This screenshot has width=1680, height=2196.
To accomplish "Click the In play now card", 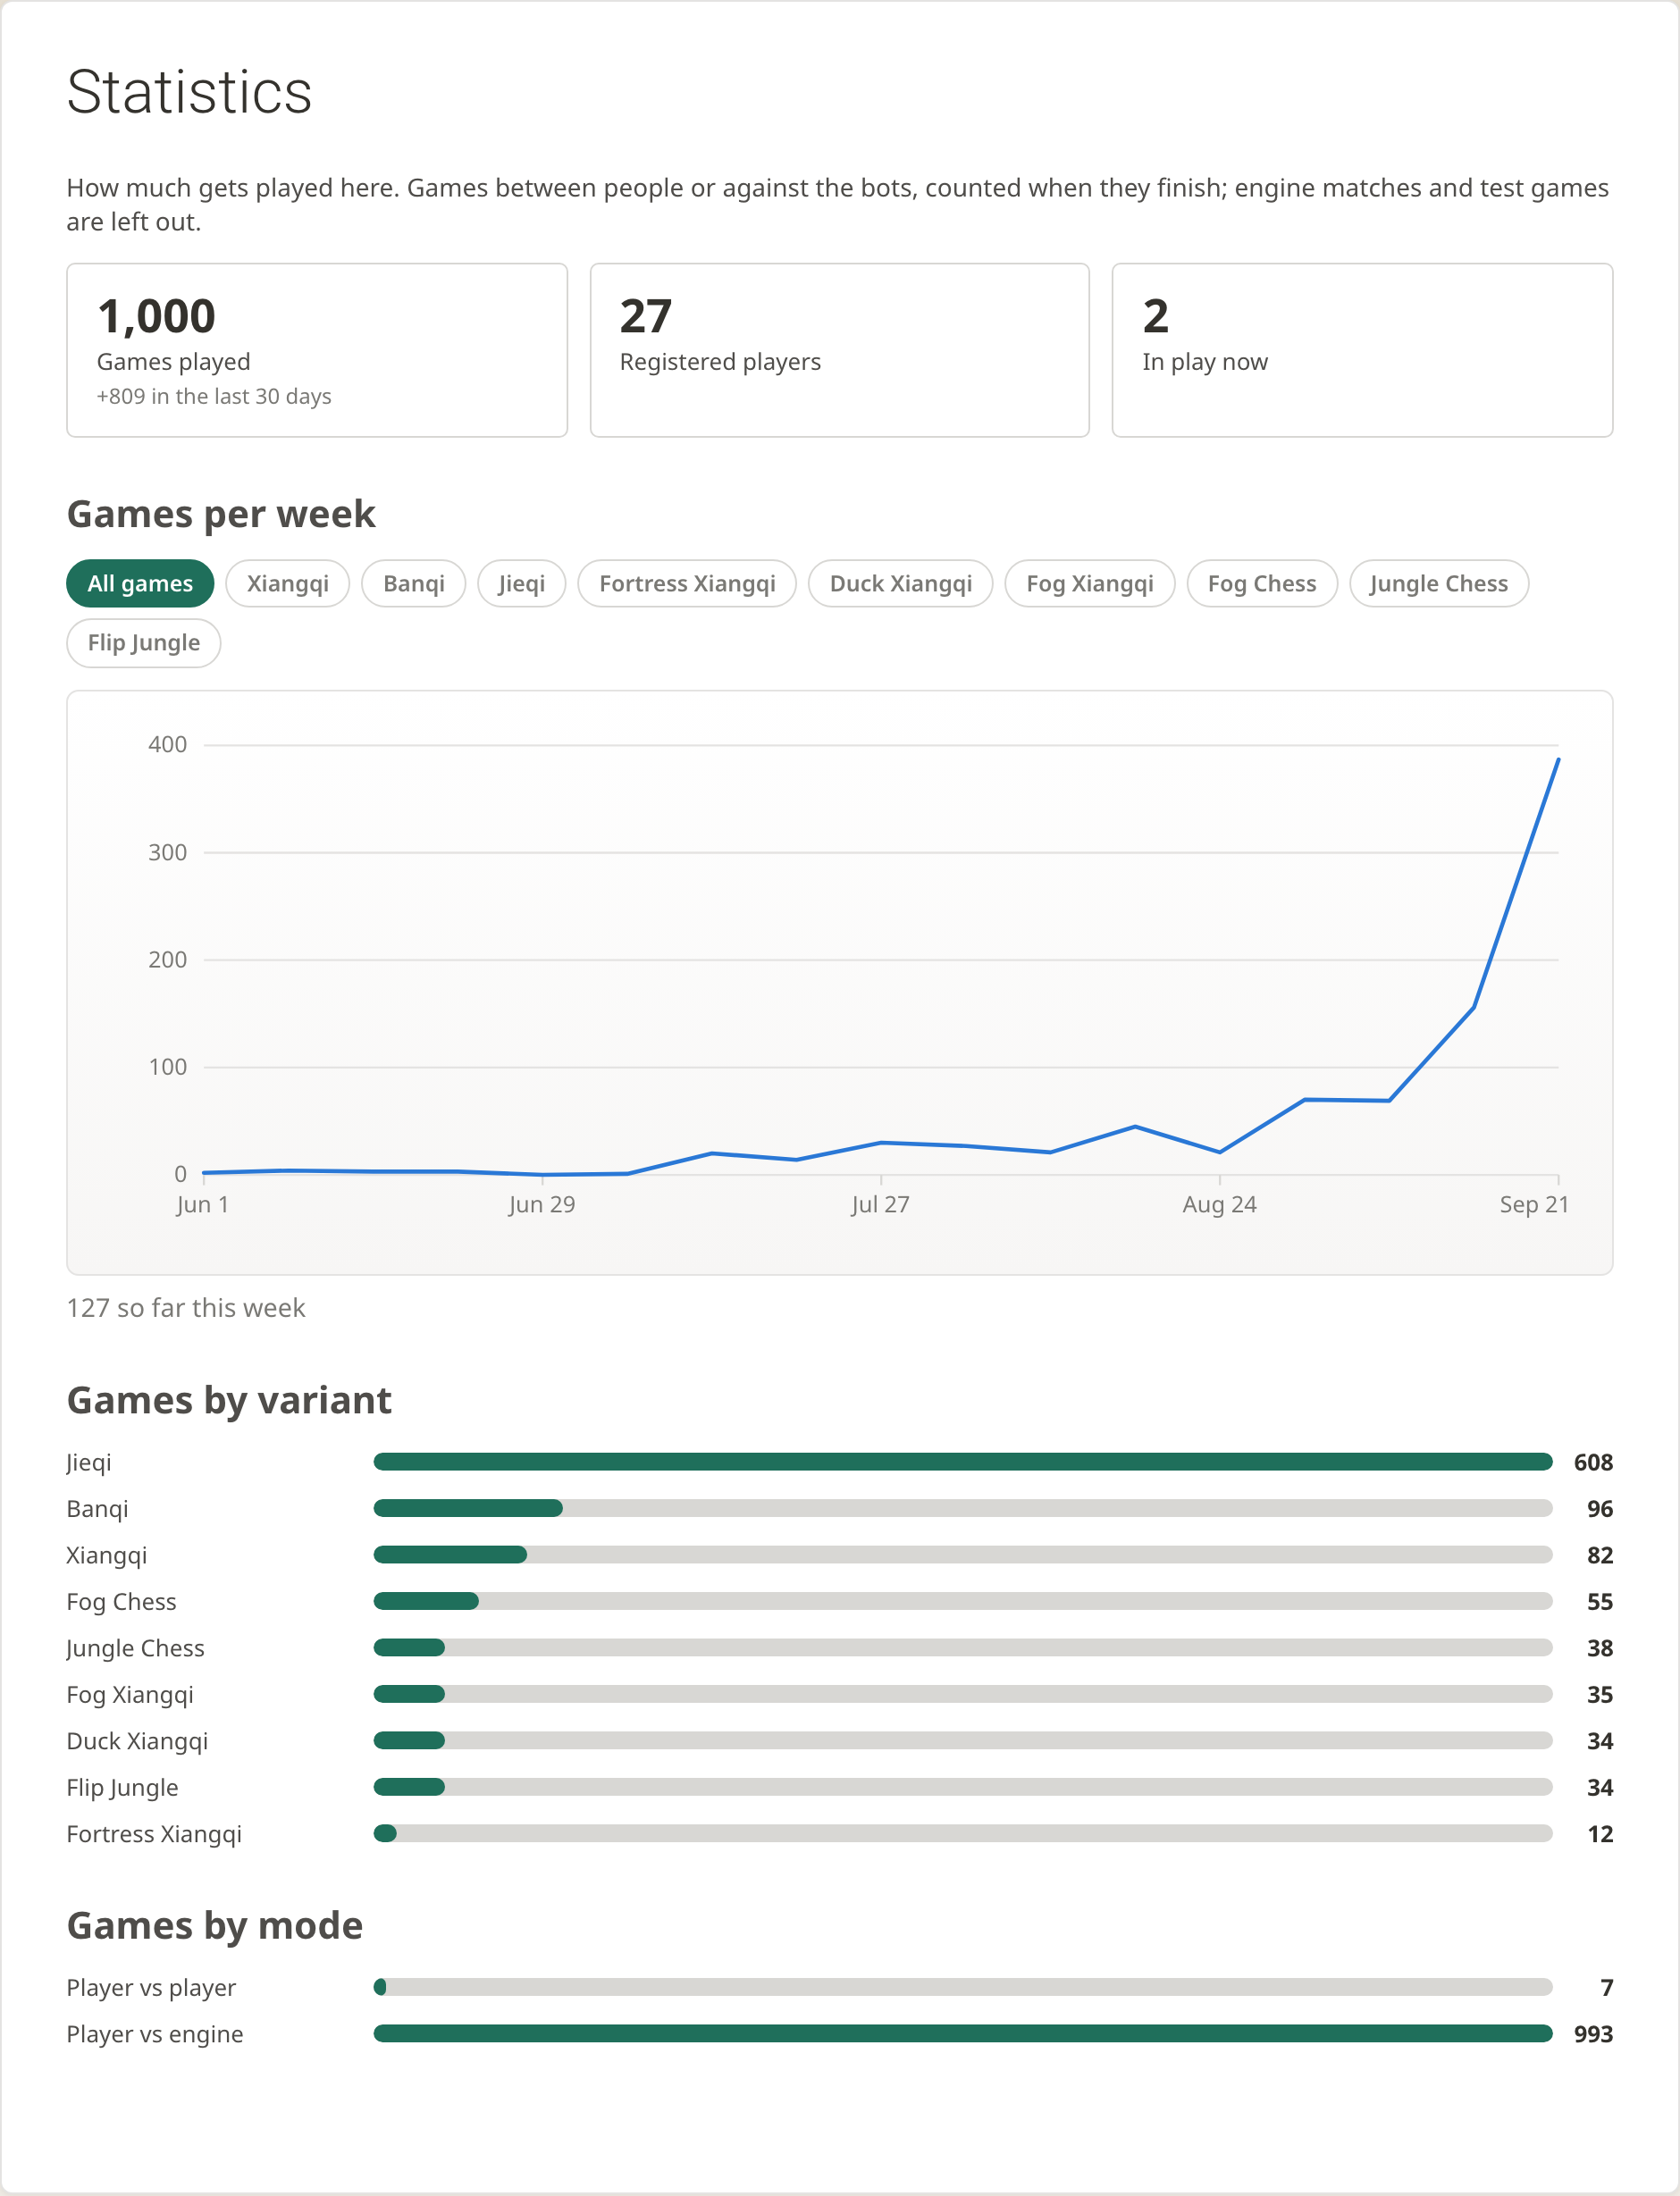I will click(x=1362, y=350).
